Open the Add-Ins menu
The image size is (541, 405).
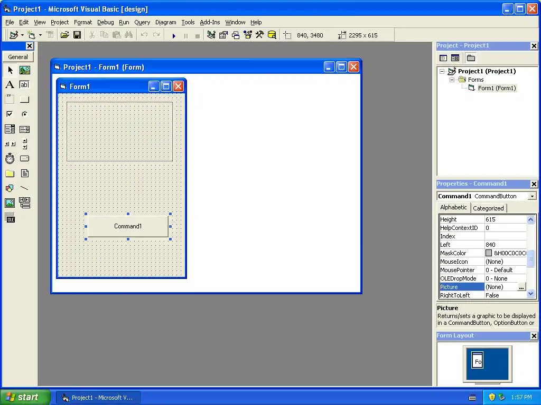(x=210, y=22)
